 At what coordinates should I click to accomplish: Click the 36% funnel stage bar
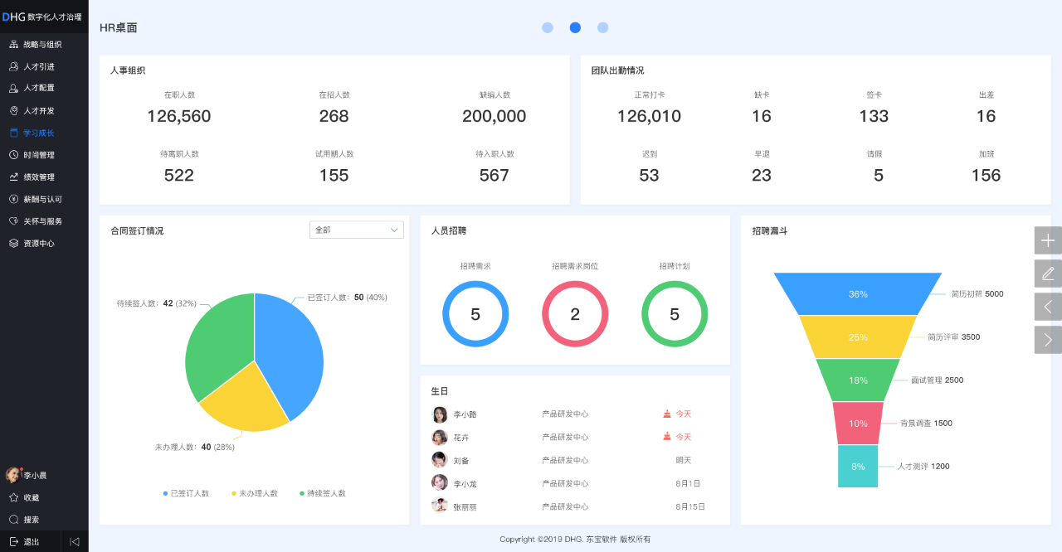pyautogui.click(x=857, y=293)
